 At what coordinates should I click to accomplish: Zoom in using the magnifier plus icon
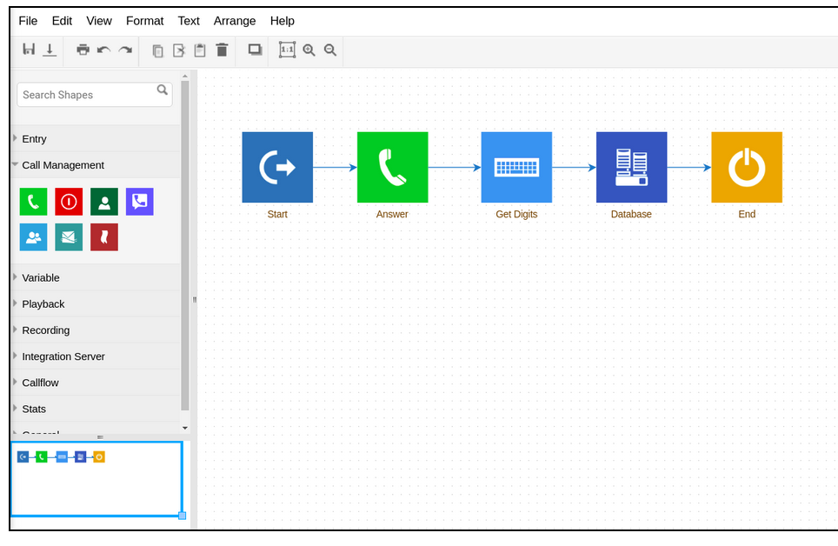pyautogui.click(x=309, y=50)
